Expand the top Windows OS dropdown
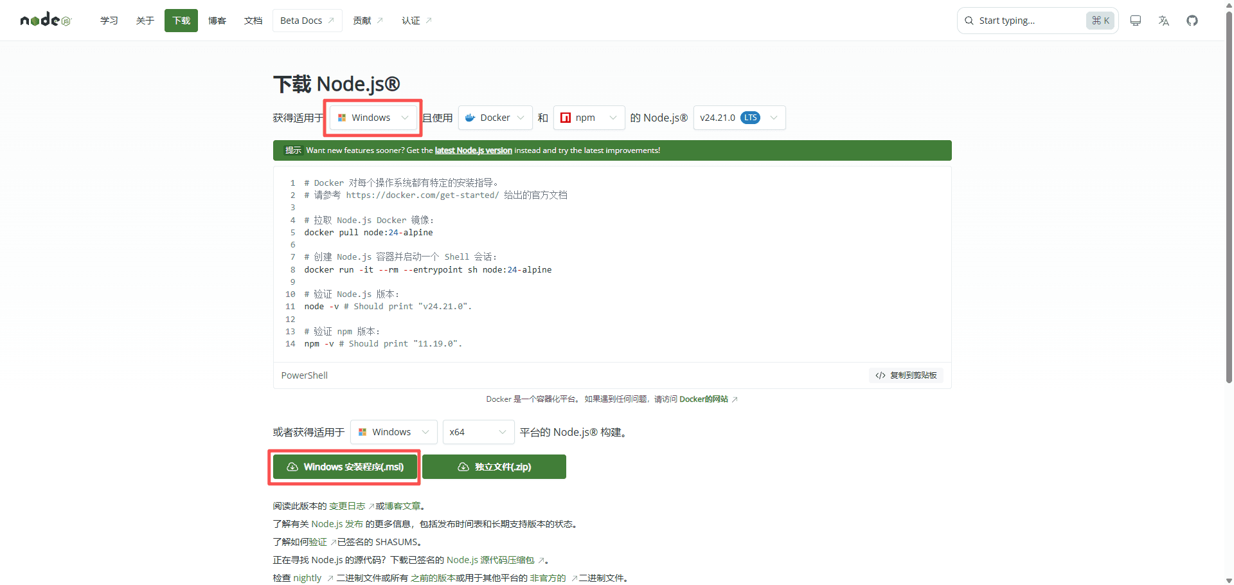This screenshot has width=1234, height=585. click(373, 118)
